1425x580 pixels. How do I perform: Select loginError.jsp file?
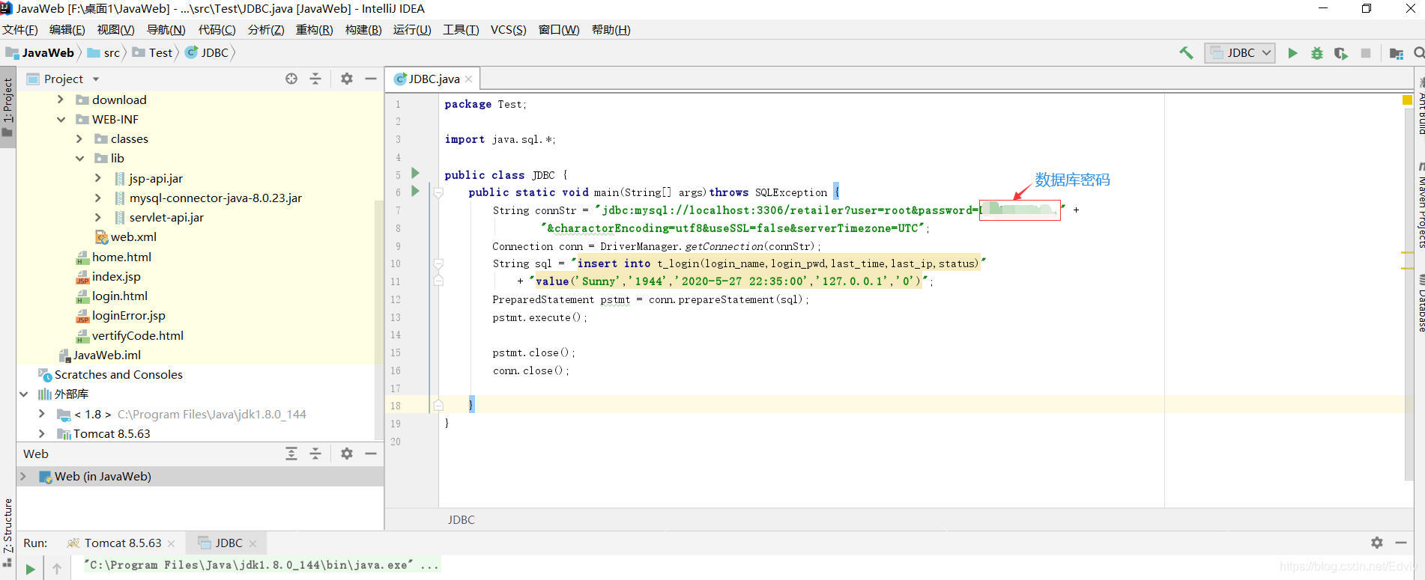pos(121,315)
